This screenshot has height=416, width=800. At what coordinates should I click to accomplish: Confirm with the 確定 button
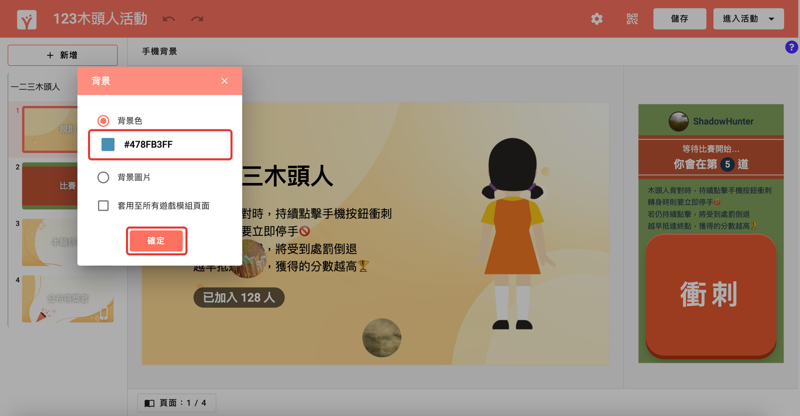tap(156, 240)
